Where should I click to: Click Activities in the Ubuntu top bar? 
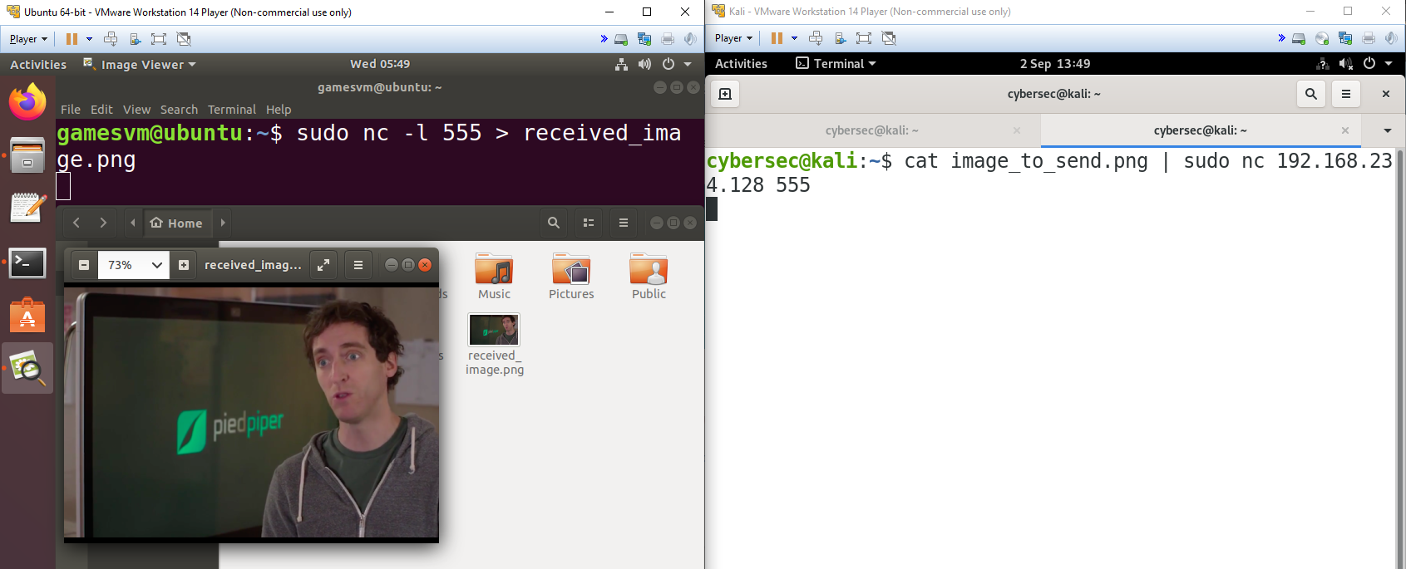(38, 64)
